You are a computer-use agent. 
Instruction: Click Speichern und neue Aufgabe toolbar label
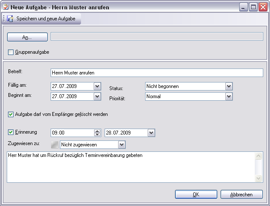[46, 19]
